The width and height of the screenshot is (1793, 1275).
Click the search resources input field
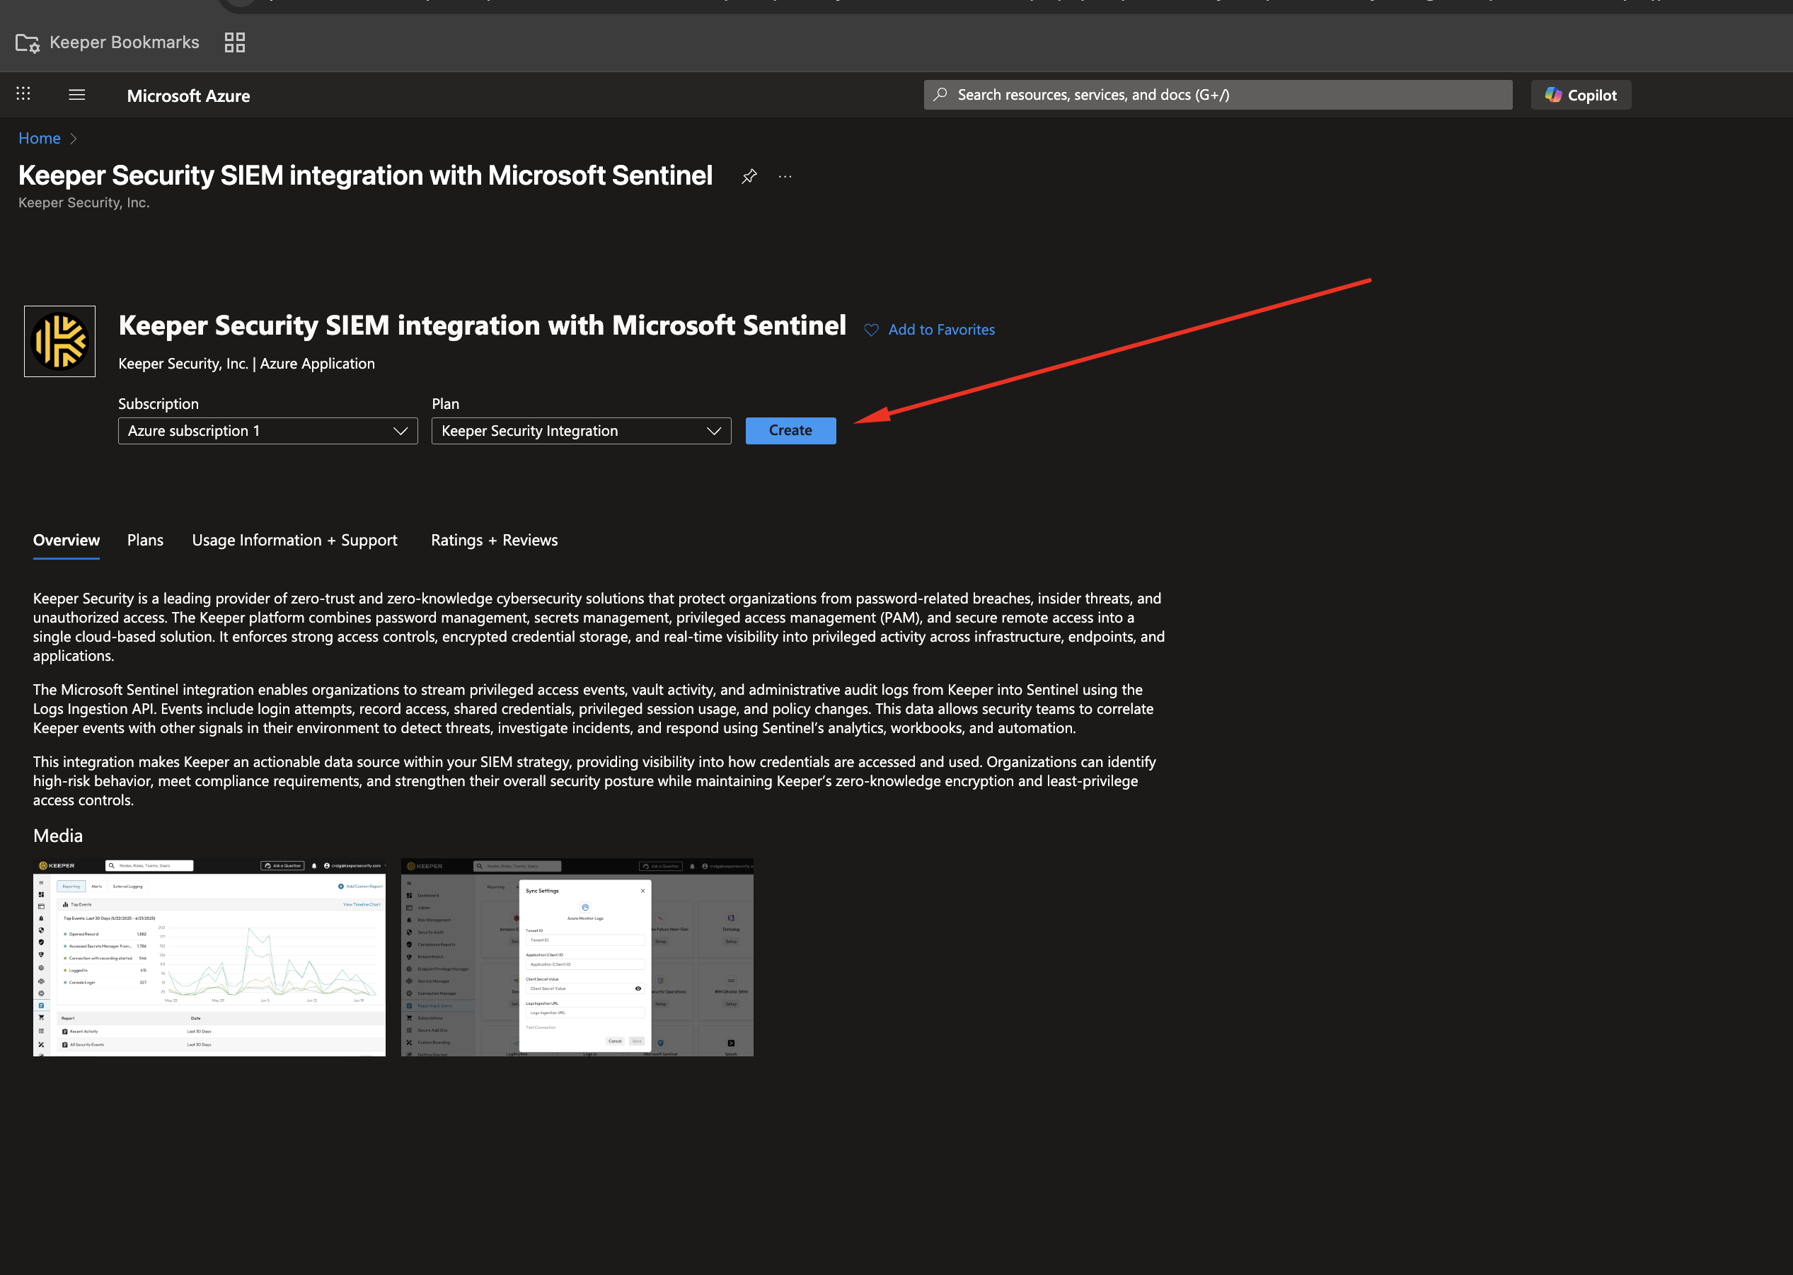pyautogui.click(x=1217, y=95)
